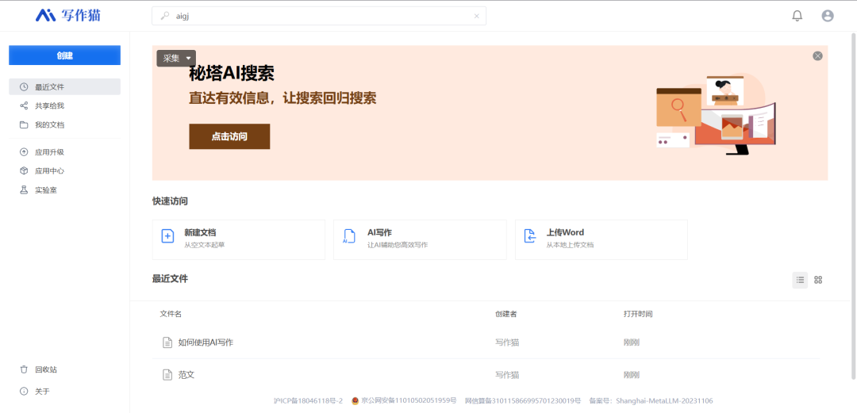Click 刚刚 time in the 如何使用AI写作 row
This screenshot has height=413, width=857.
tap(632, 342)
